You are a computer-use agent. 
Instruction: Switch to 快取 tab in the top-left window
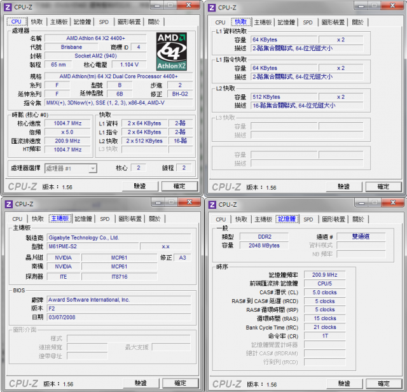(x=37, y=22)
